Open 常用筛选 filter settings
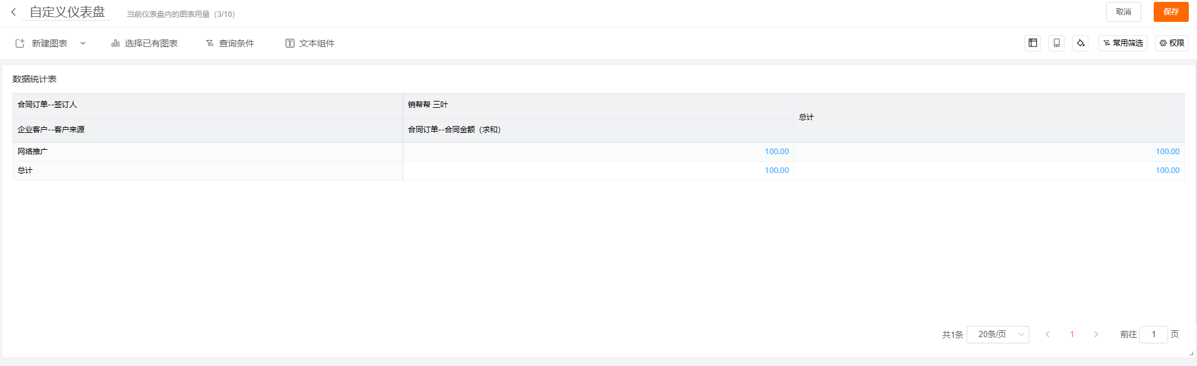The width and height of the screenshot is (1197, 366). click(x=1122, y=43)
